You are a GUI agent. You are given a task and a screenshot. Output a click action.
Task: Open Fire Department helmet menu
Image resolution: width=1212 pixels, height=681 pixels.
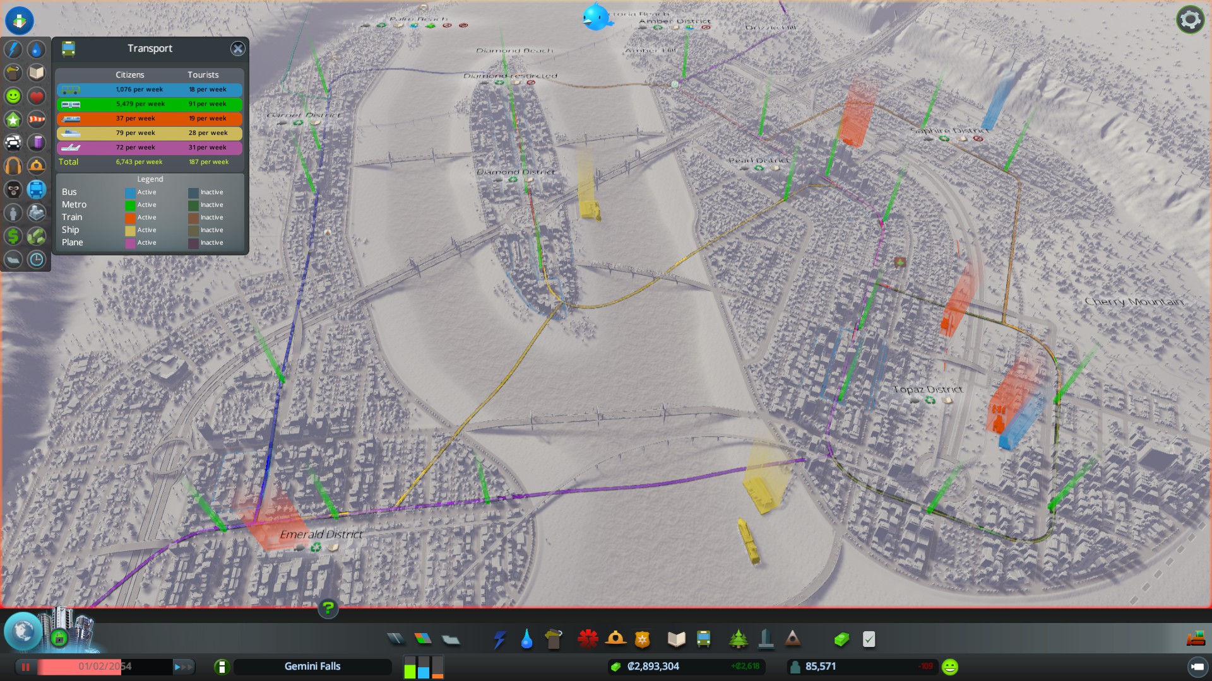point(615,639)
